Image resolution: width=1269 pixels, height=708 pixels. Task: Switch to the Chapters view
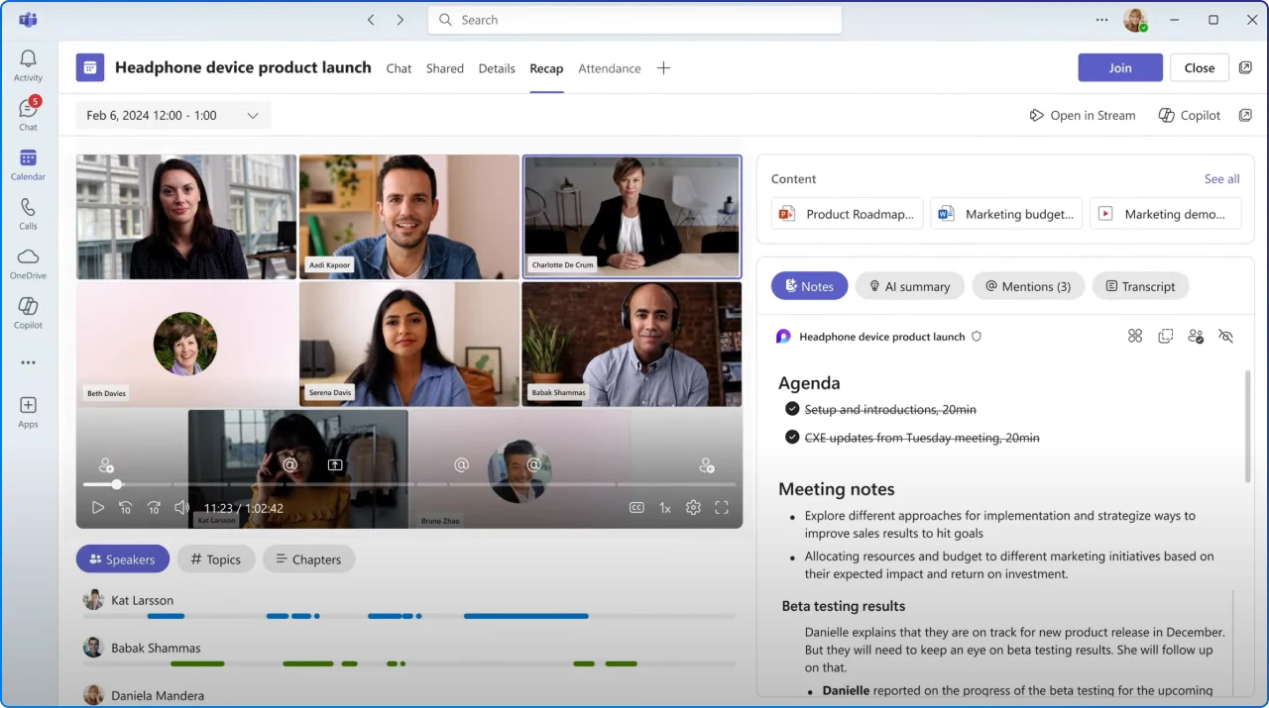(x=308, y=559)
